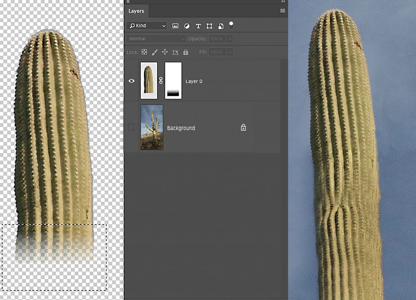
Task: Unlock the Background layer via its lock icon
Action: pyautogui.click(x=243, y=127)
